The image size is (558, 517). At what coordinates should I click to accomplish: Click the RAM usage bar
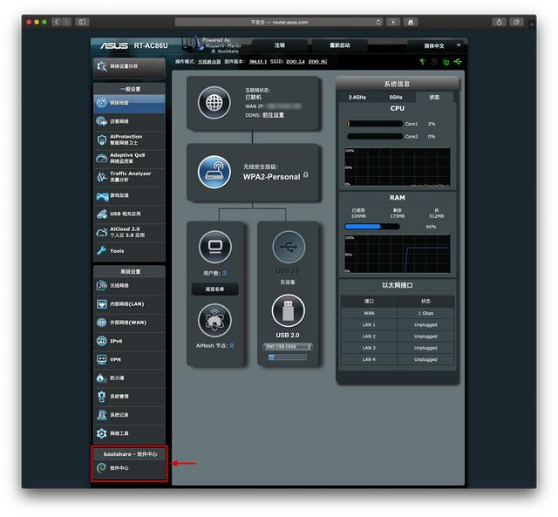click(x=372, y=227)
